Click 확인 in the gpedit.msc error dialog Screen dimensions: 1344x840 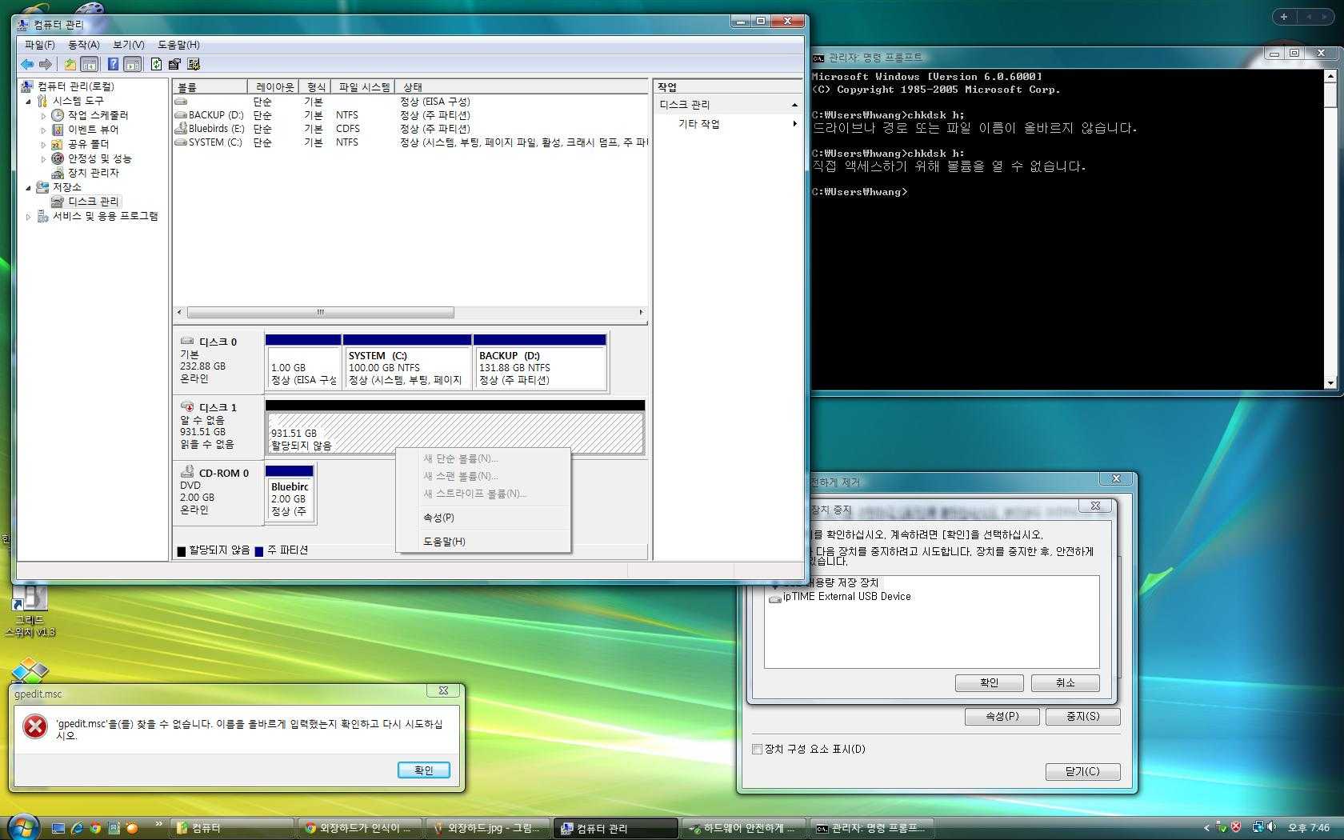coord(424,770)
